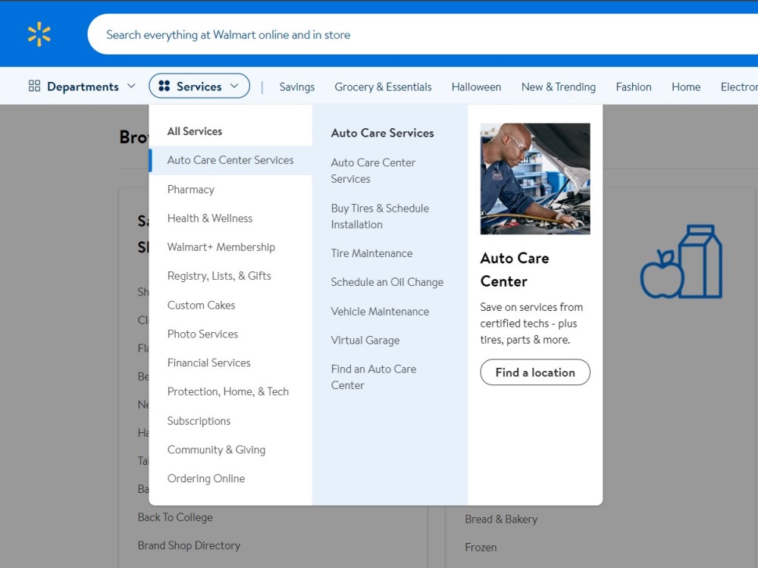Select All Services menu heading
The width and height of the screenshot is (758, 568).
194,131
